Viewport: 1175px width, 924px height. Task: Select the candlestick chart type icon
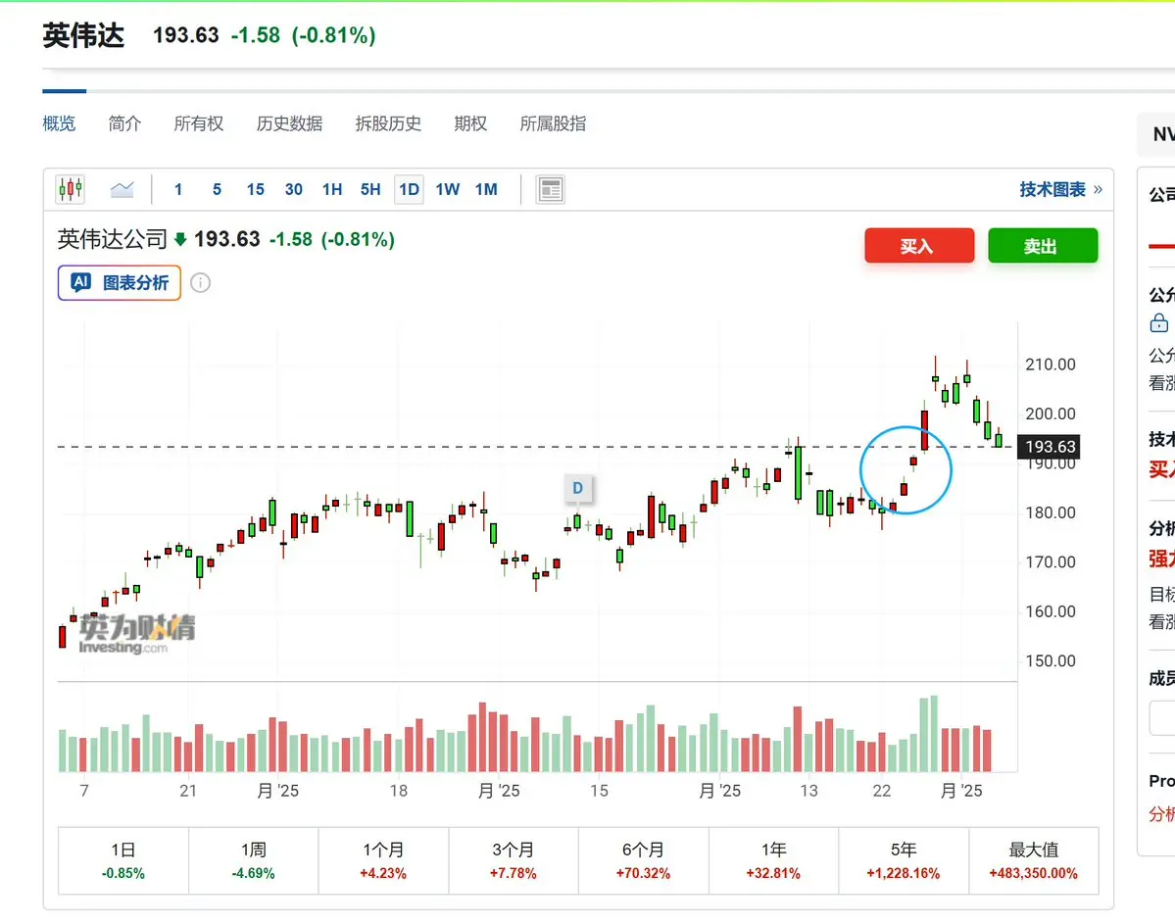pos(71,189)
